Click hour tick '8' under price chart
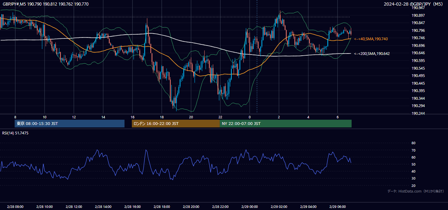 click(15, 117)
